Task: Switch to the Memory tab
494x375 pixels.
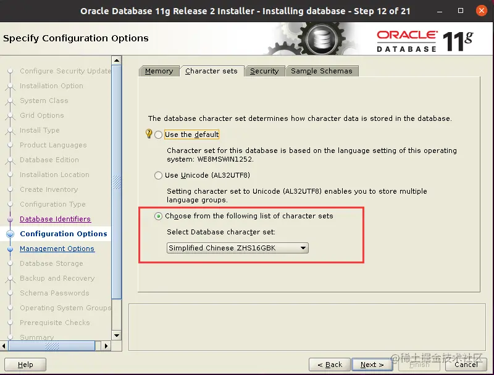Action: [x=159, y=71]
